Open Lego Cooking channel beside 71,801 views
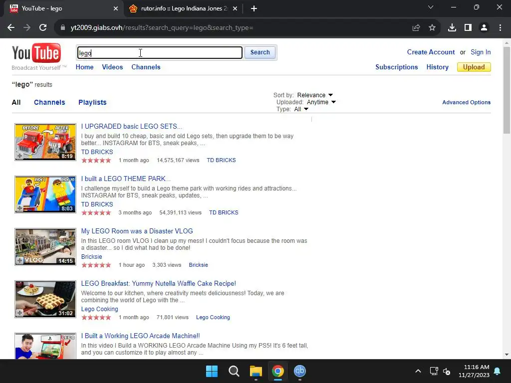511x383 pixels. pyautogui.click(x=213, y=318)
